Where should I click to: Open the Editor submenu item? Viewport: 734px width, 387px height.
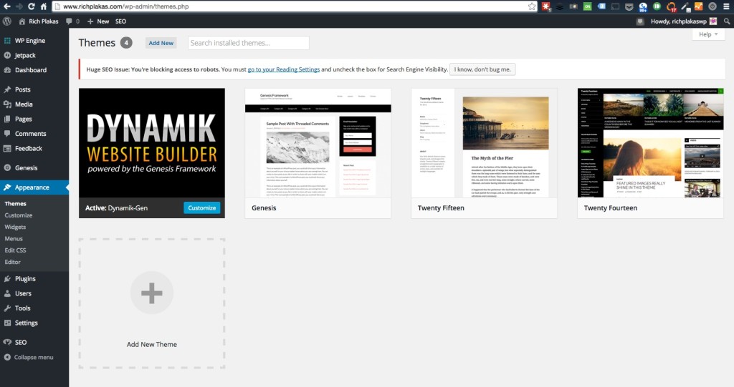pyautogui.click(x=13, y=263)
